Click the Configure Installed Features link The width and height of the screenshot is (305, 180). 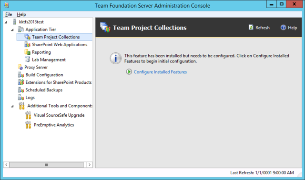pos(160,72)
